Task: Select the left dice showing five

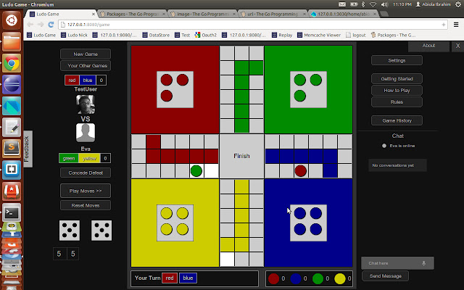Action: (70, 231)
